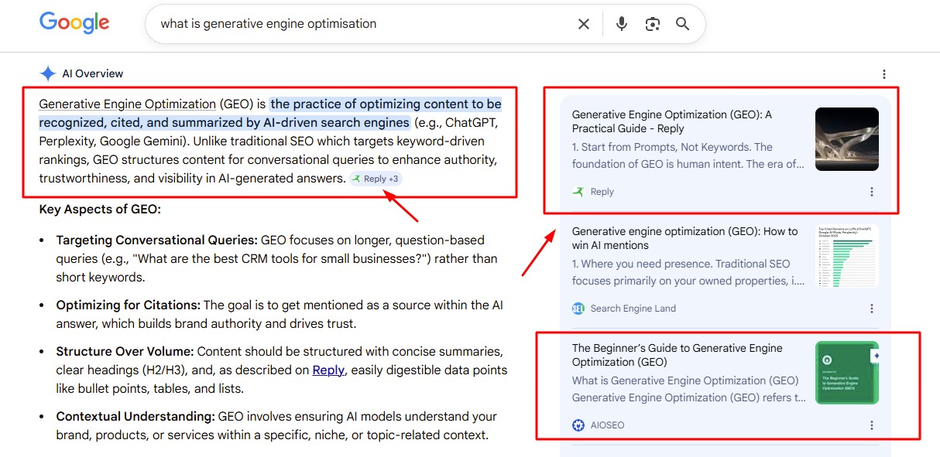Open the Search Engine Land chart thumbnail
Viewport: 940px width, 457px height.
point(846,256)
